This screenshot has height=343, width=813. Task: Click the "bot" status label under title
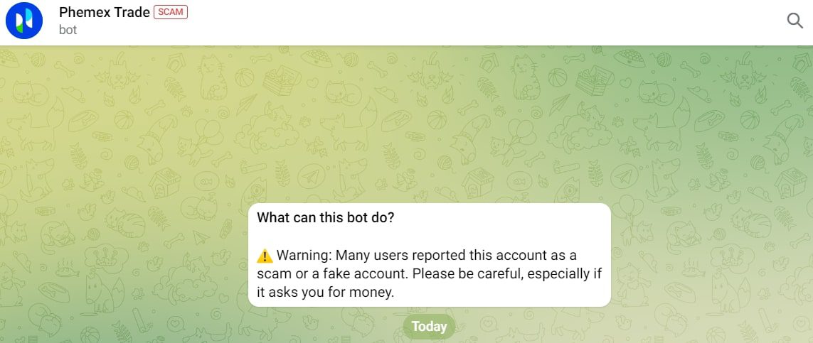pyautogui.click(x=68, y=30)
